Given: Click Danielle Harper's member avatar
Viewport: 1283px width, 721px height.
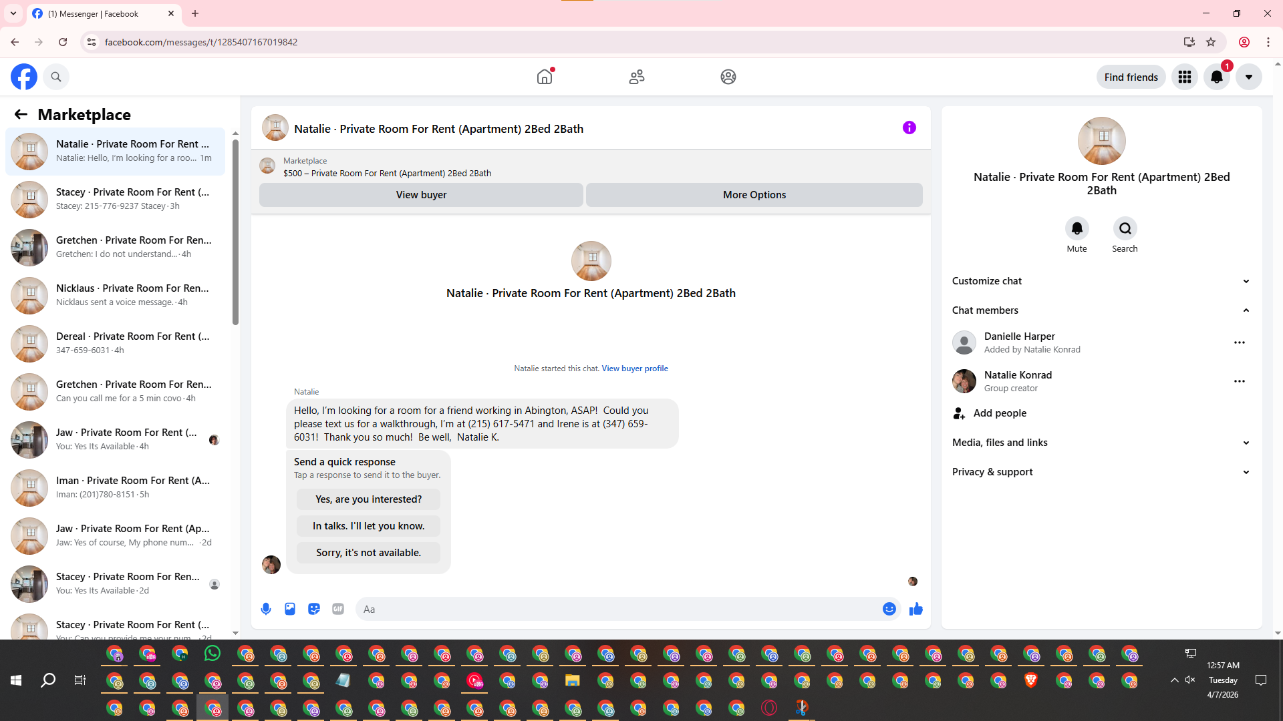Looking at the screenshot, I should point(964,342).
